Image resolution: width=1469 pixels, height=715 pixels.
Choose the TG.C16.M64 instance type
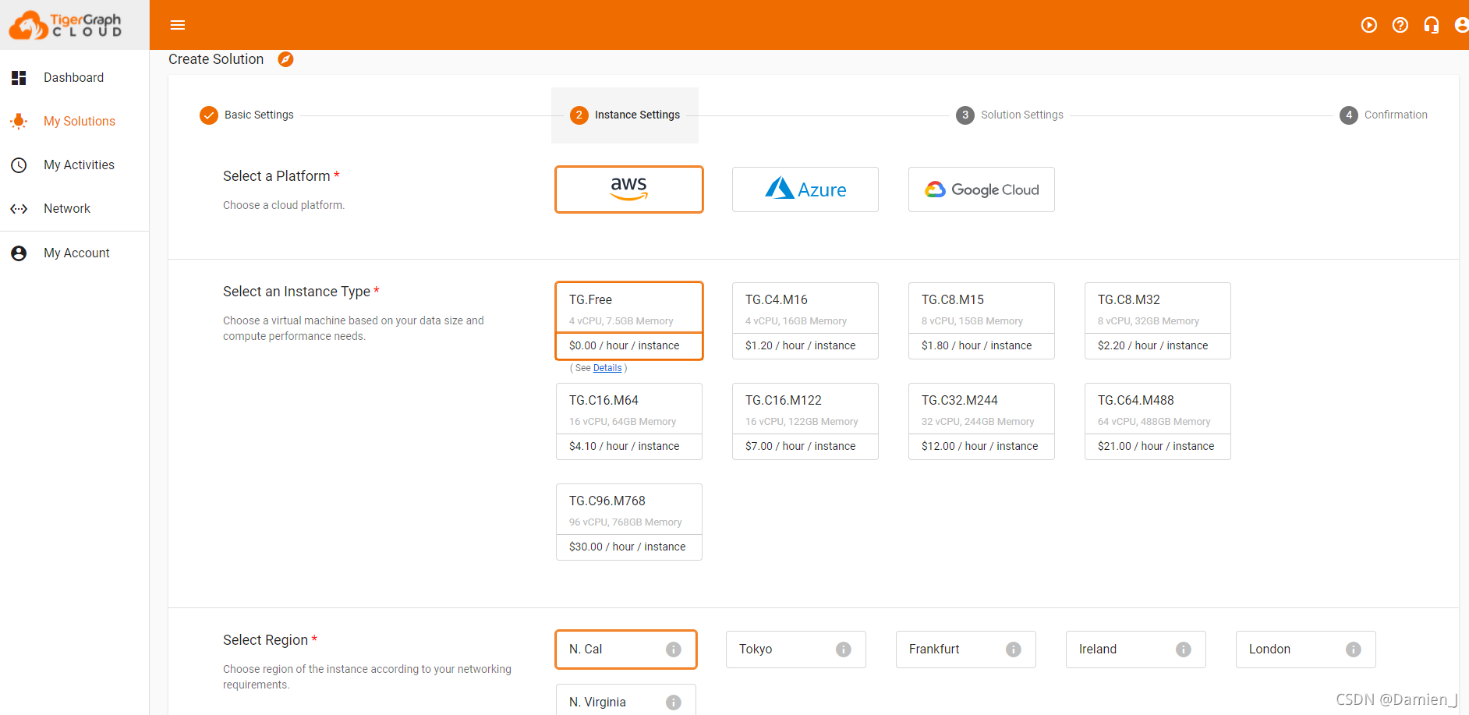coord(629,422)
